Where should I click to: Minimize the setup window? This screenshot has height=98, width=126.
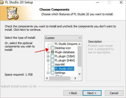coord(98,2)
